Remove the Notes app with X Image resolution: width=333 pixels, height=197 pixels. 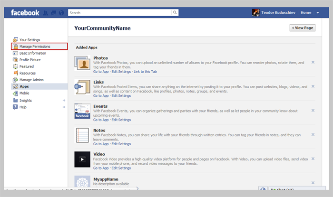tap(313, 135)
